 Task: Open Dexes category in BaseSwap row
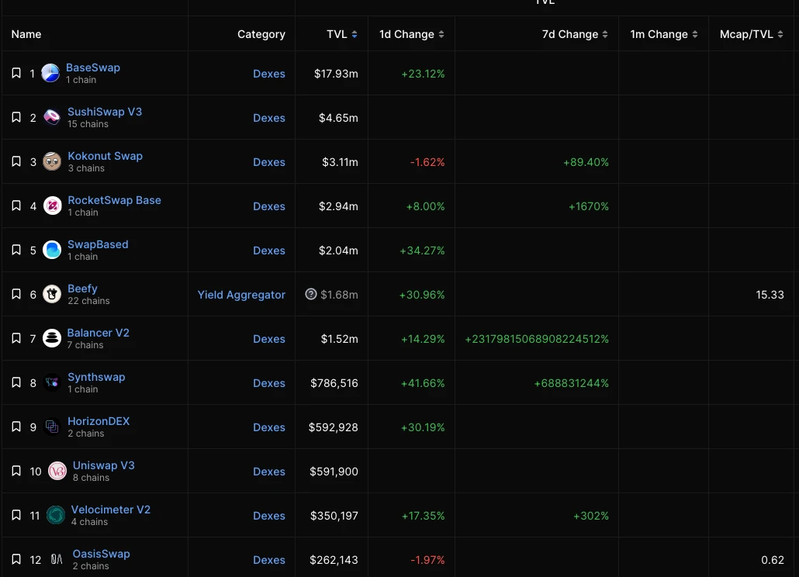[x=269, y=74]
